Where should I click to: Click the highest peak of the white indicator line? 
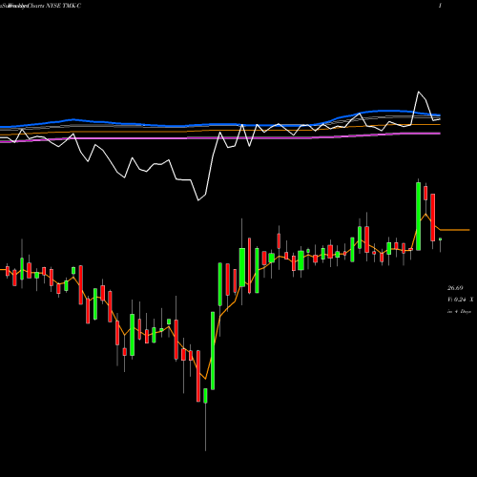pyautogui.click(x=419, y=92)
